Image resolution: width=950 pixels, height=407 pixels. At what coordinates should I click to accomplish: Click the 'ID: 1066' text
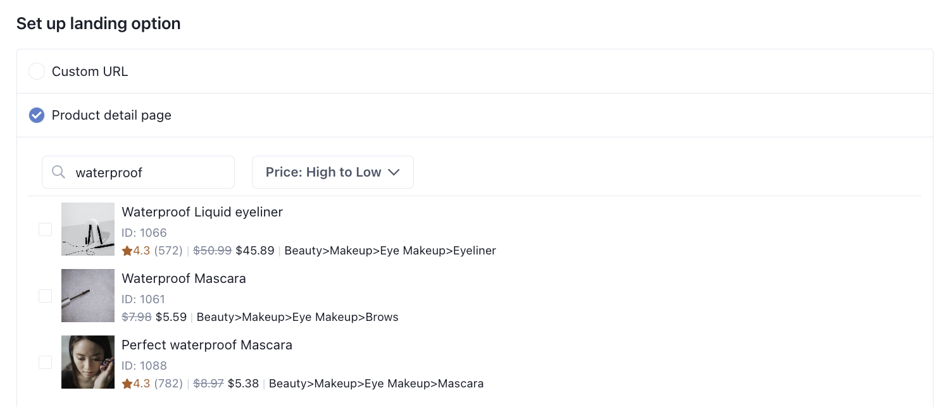point(144,233)
